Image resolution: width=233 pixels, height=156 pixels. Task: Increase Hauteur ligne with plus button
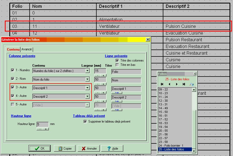[x=46, y=129]
